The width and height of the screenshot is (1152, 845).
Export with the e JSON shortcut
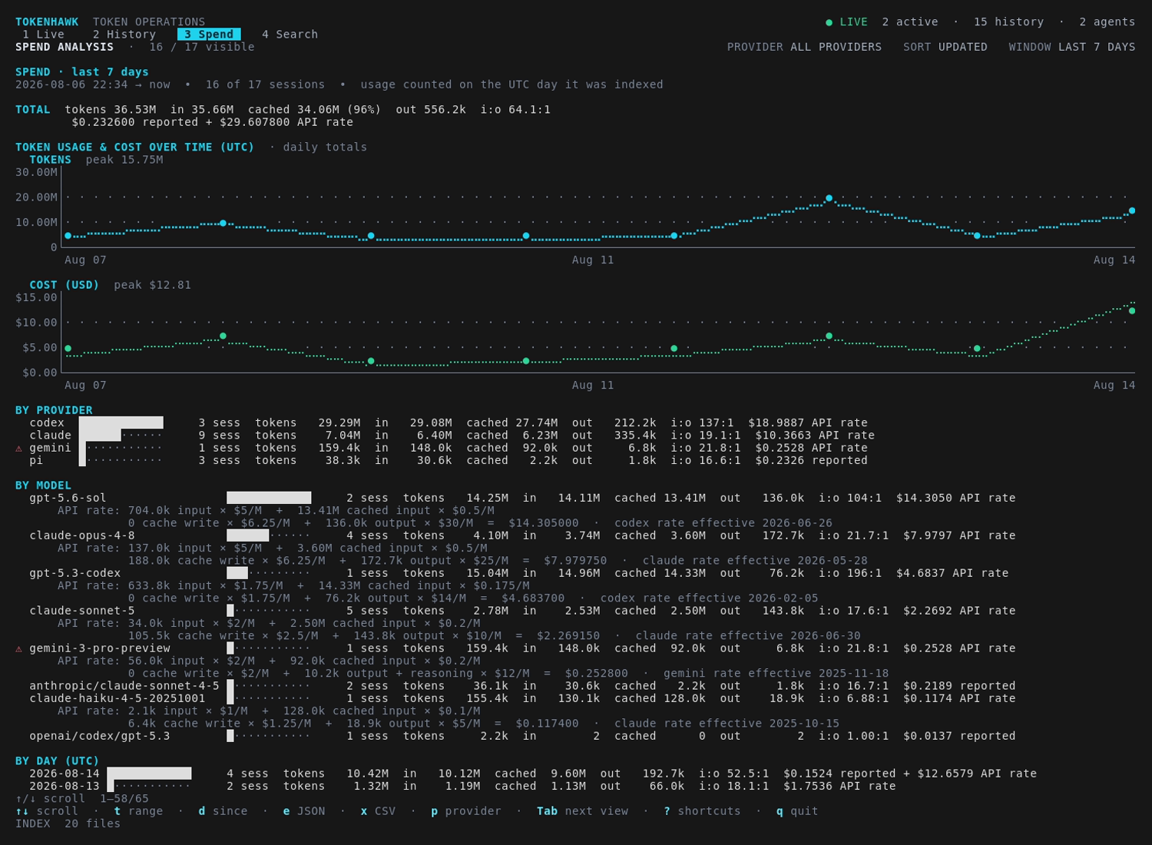pyautogui.click(x=304, y=811)
